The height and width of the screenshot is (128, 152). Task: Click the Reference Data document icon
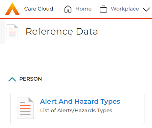coord(12,32)
